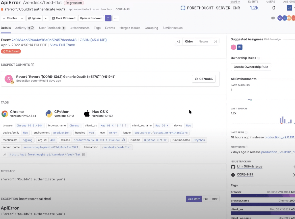This screenshot has width=295, height=219.
Task: Jump to newest event arrow icon
Action: pyautogui.click(x=215, y=42)
